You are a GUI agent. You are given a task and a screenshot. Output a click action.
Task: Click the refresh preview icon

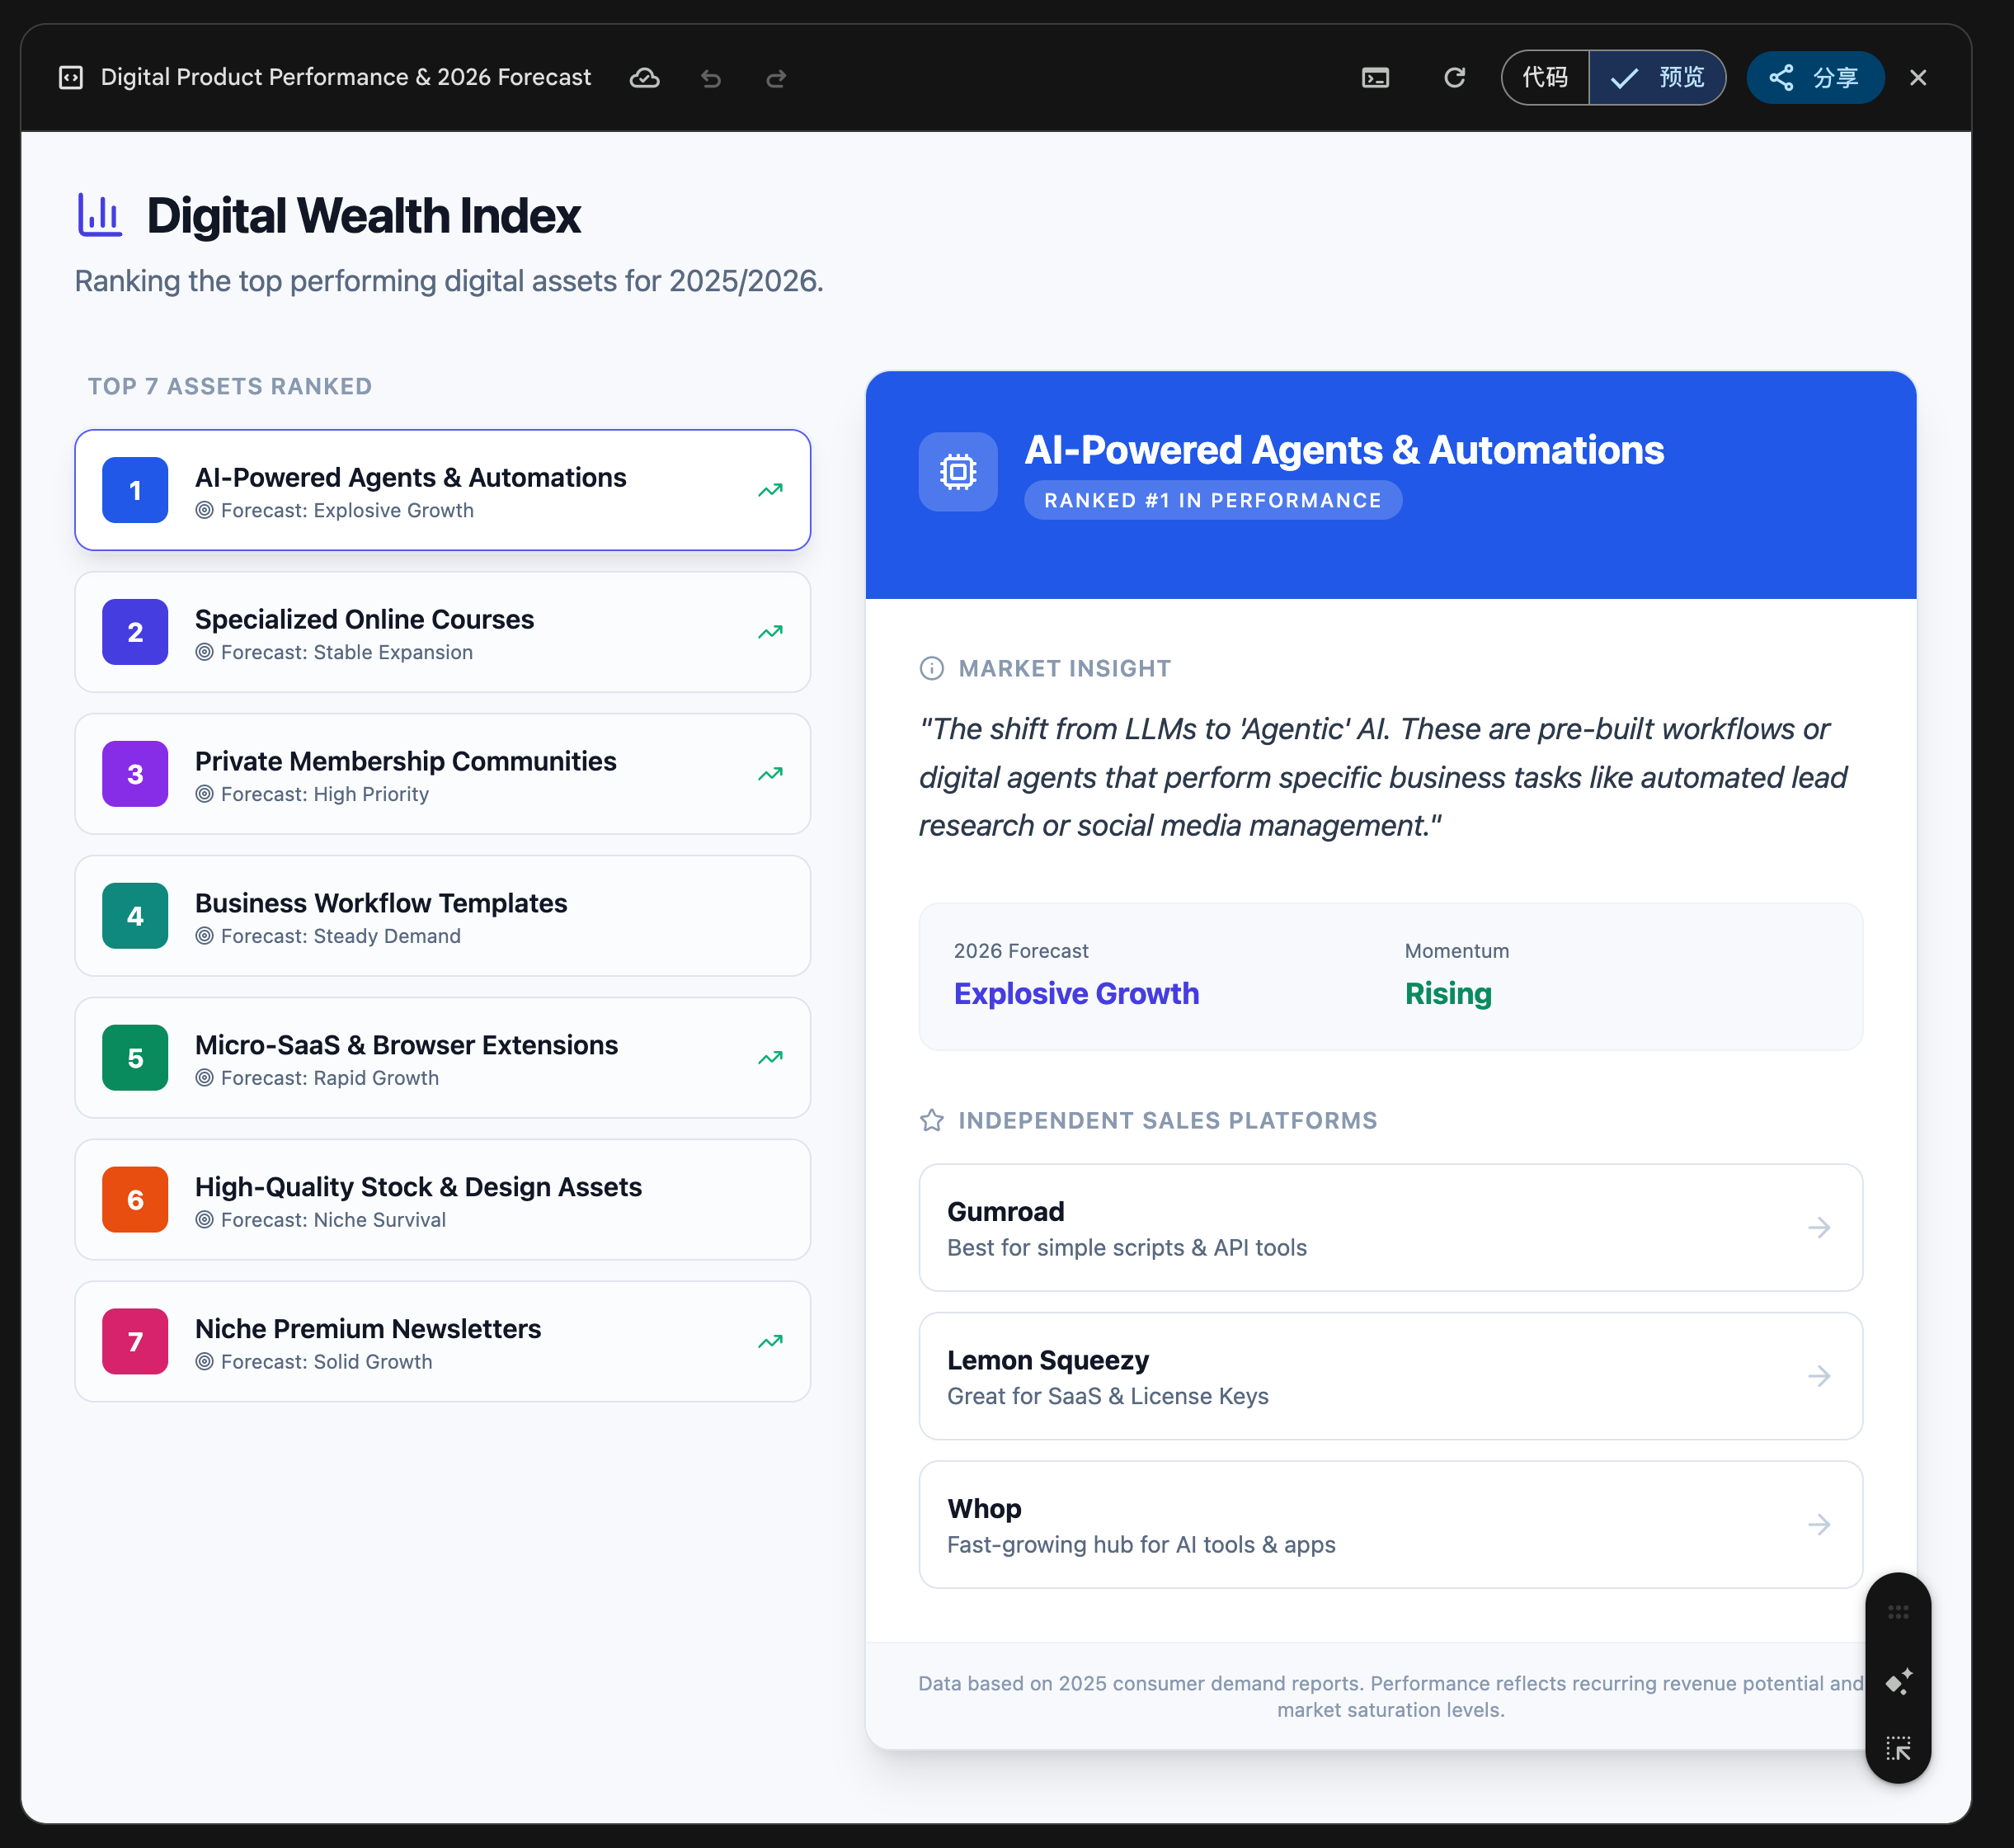(1454, 78)
